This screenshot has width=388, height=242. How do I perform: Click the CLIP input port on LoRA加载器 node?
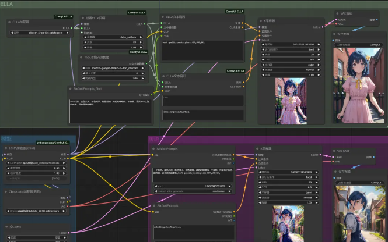(x=5, y=158)
